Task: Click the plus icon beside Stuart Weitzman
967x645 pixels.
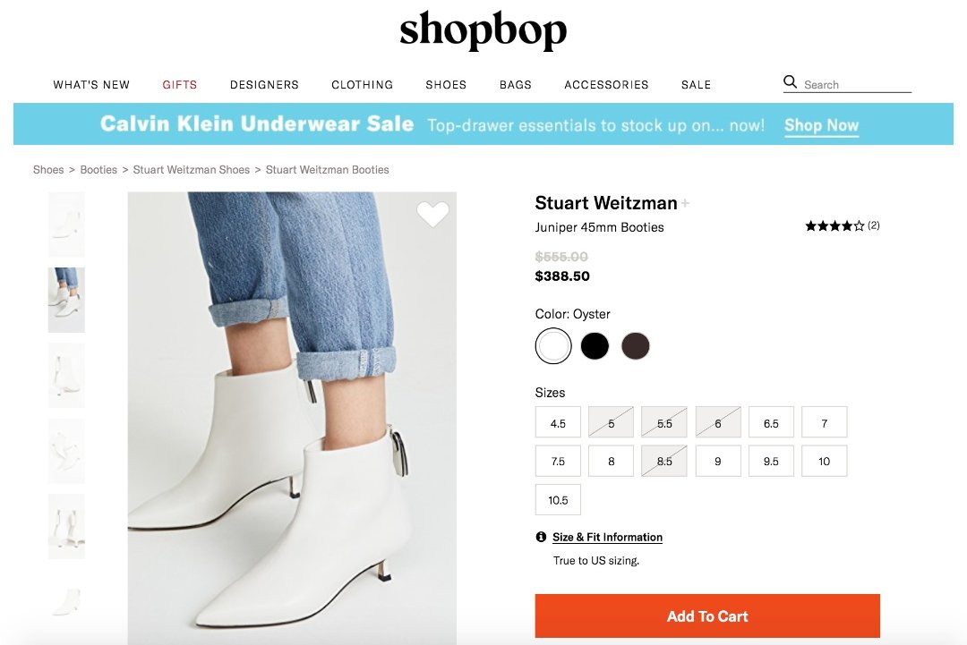Action: pyautogui.click(x=686, y=204)
